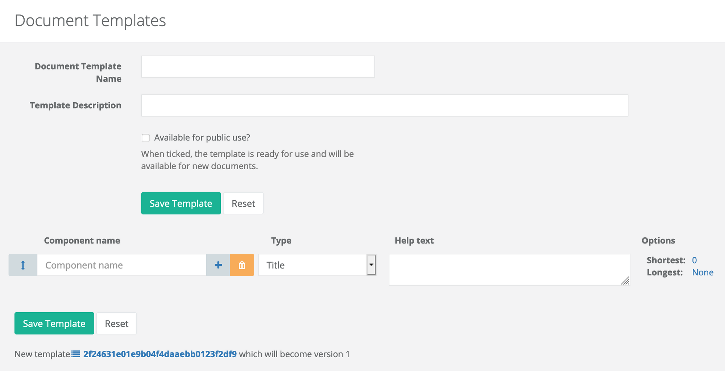725x371 pixels.
Task: Delete the component using the trash icon
Action: (242, 265)
